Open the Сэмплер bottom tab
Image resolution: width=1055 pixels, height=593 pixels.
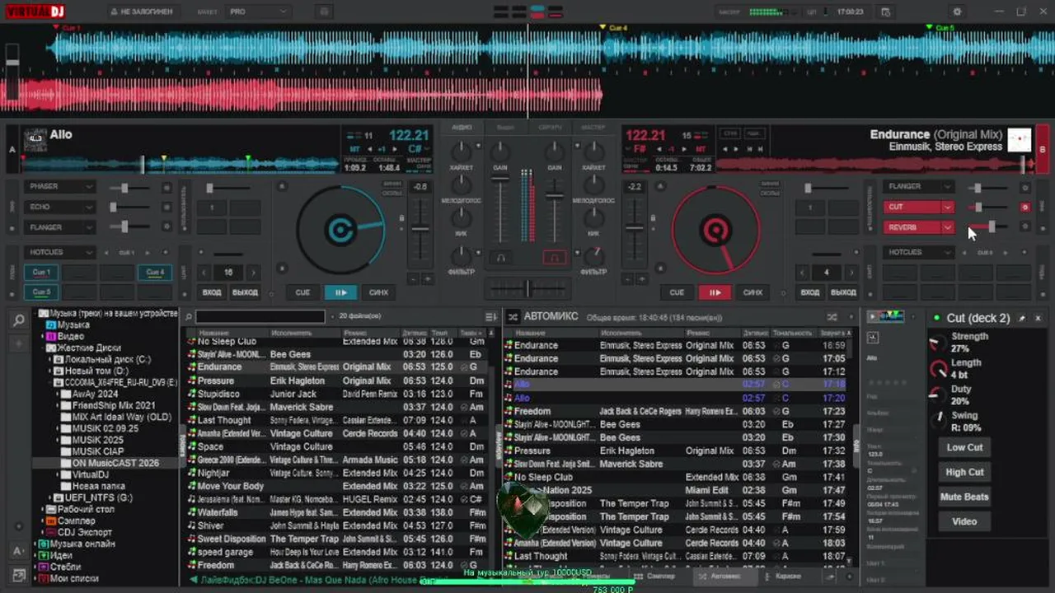pyautogui.click(x=654, y=577)
